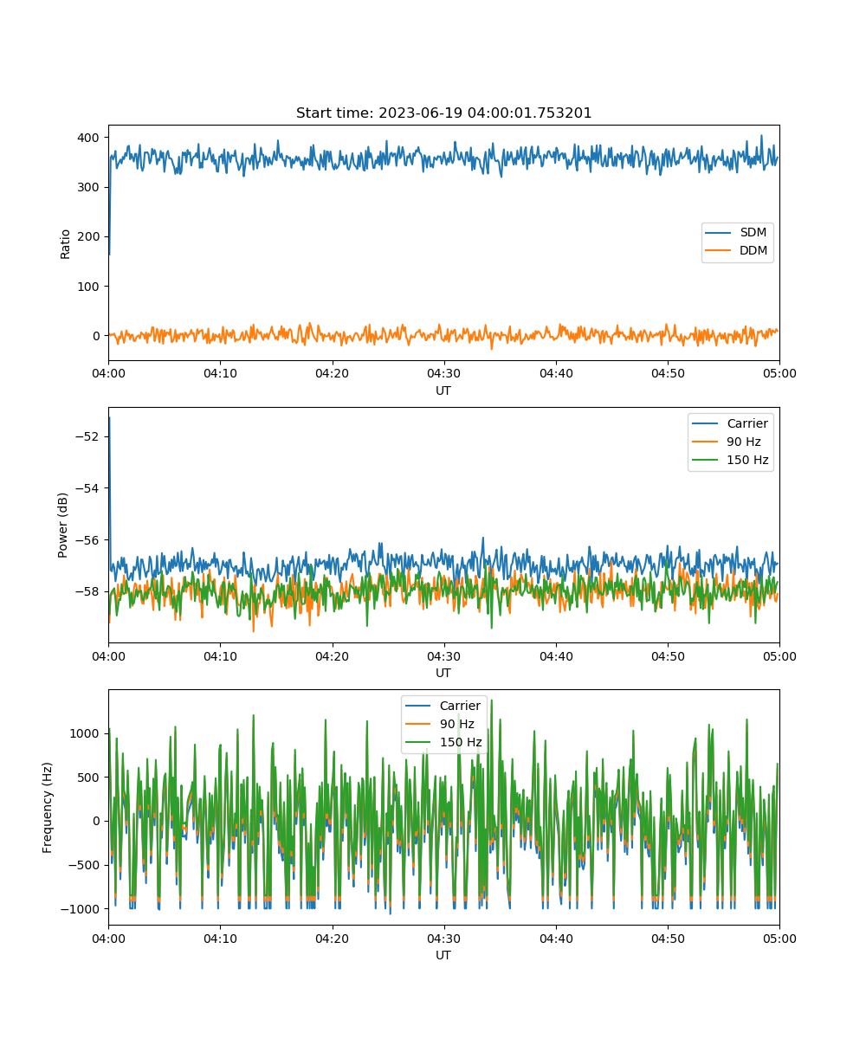Select "90 Hz" in the Power plot legend

click(745, 442)
